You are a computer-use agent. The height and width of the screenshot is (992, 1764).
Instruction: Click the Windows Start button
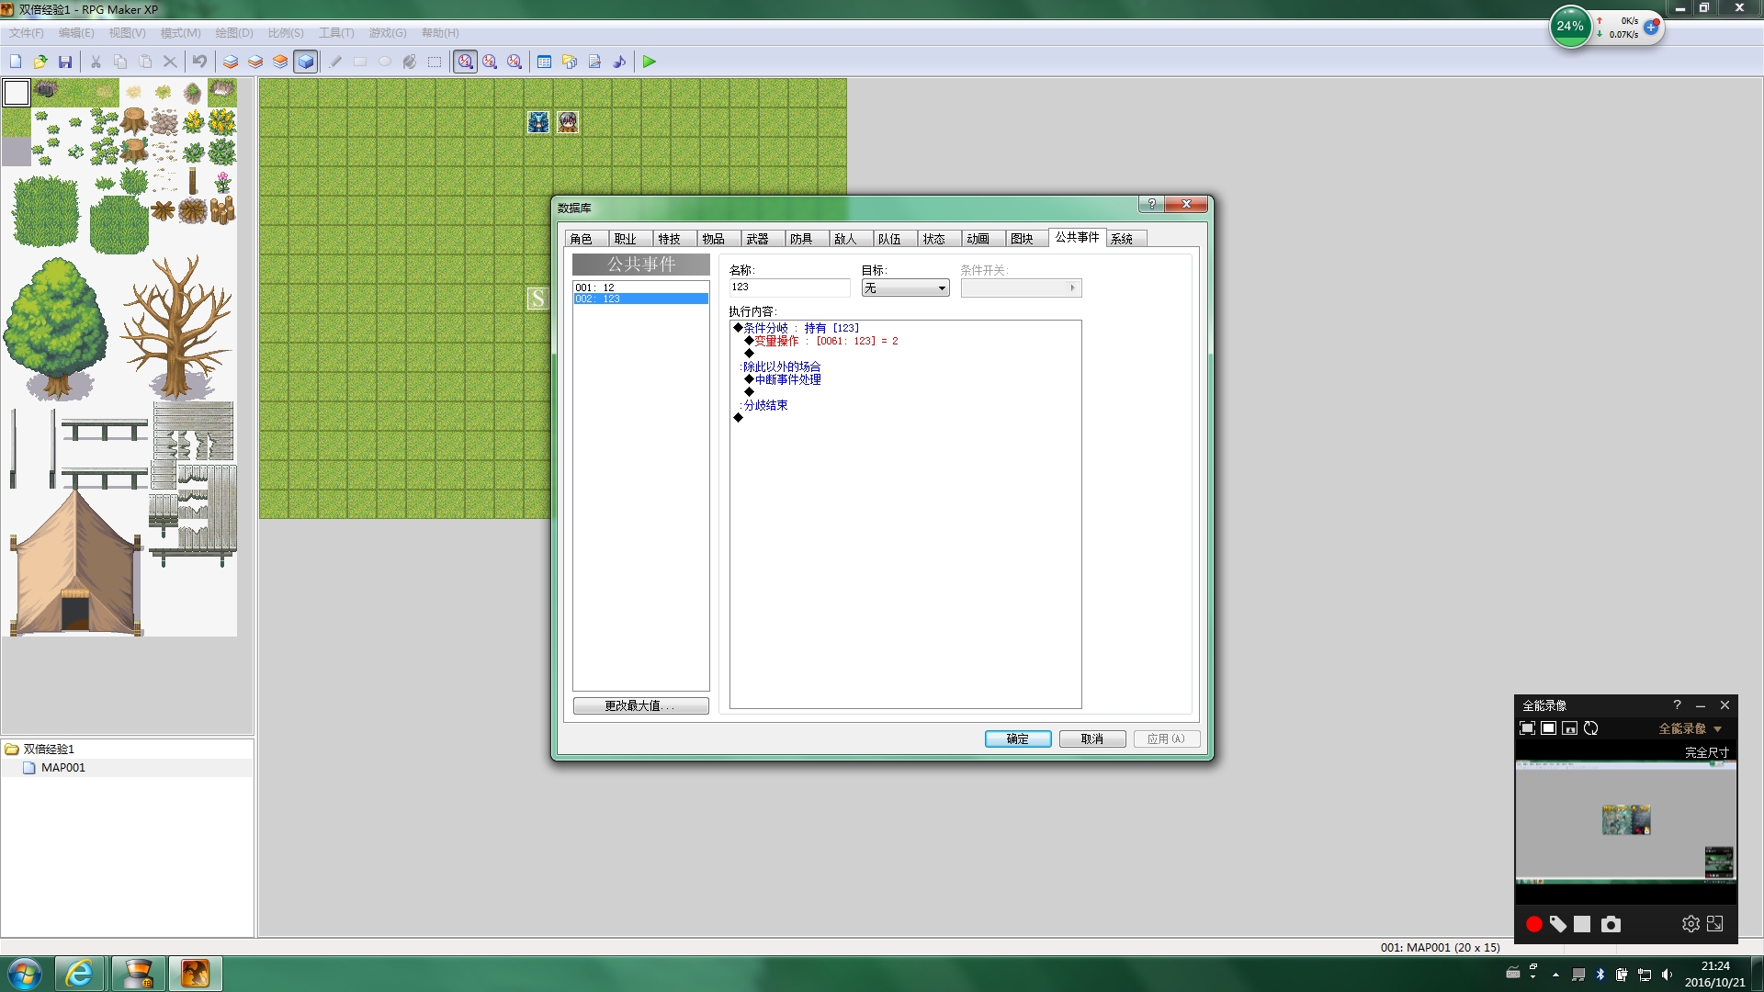pos(25,974)
